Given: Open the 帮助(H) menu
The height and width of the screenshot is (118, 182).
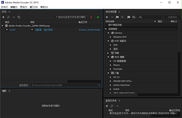Looking at the screenshot, I should pyautogui.click(x=44, y=7).
